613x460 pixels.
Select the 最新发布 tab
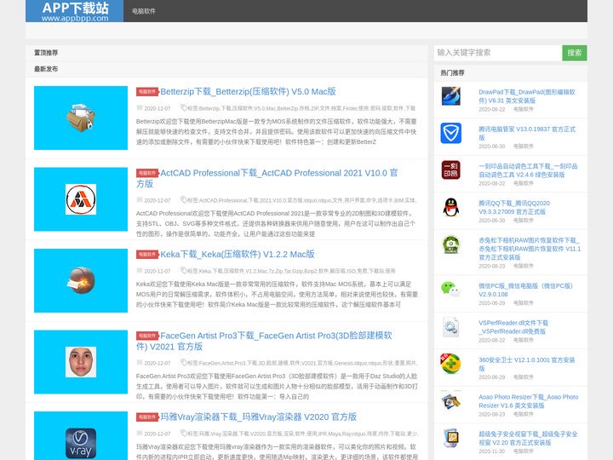46,69
